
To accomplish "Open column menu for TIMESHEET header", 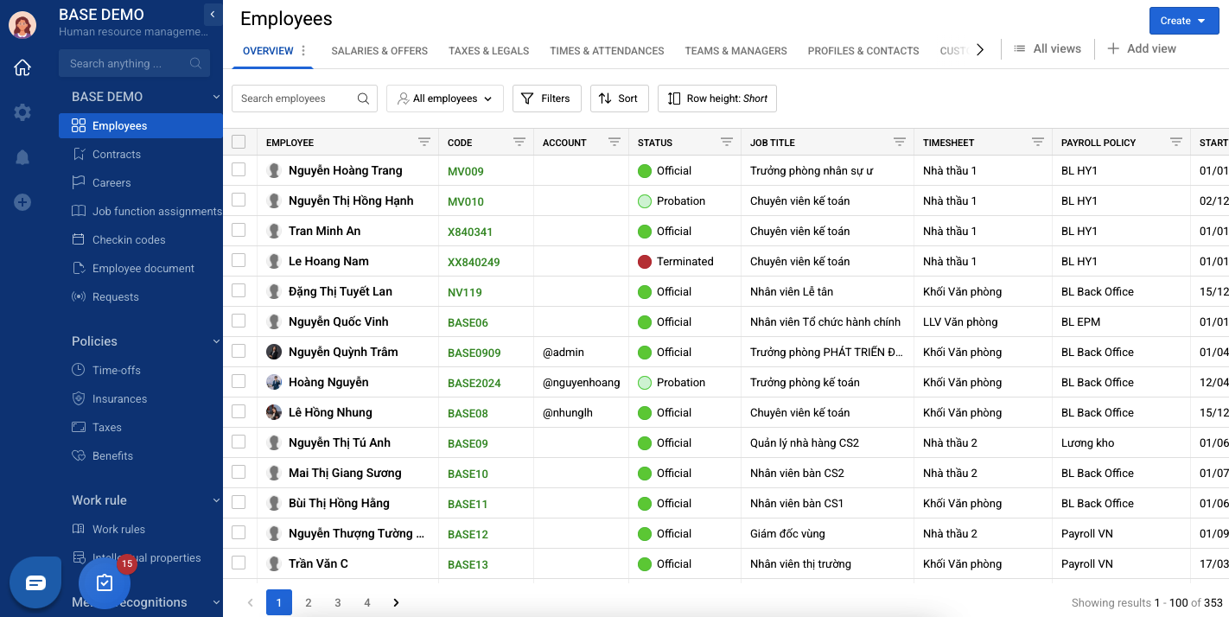I will click(x=1037, y=143).
